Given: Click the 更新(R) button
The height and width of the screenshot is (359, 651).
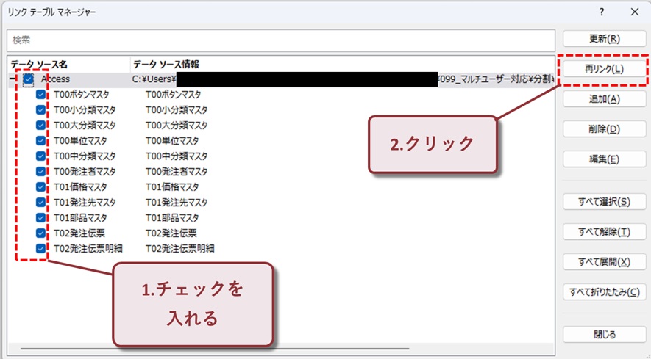Looking at the screenshot, I should pyautogui.click(x=604, y=39).
